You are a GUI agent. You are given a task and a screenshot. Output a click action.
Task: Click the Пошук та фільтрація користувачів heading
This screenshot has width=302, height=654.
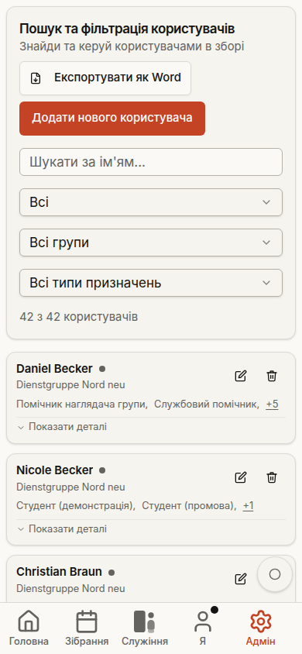click(x=127, y=29)
